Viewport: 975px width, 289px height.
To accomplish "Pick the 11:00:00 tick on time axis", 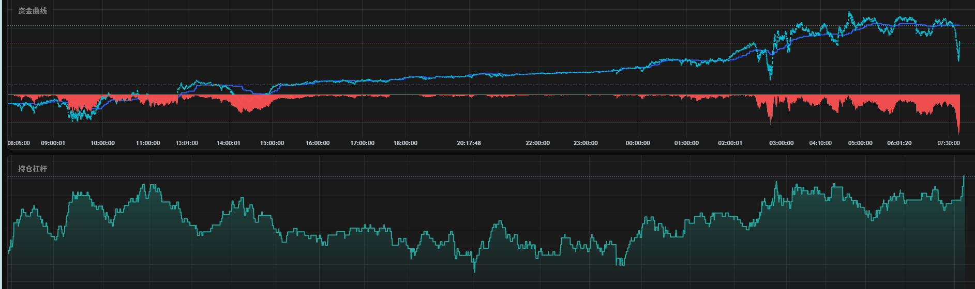I will pyautogui.click(x=148, y=143).
